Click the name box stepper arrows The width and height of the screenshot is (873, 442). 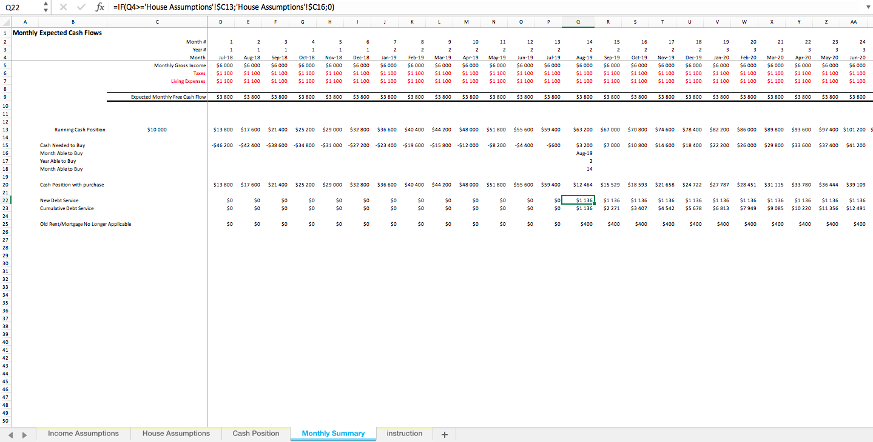45,8
